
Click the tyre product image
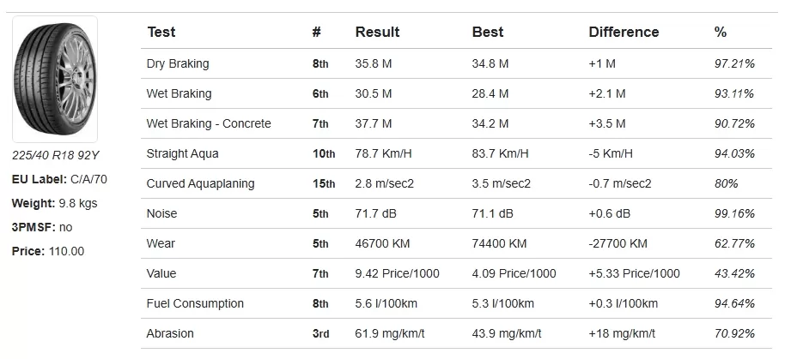pos(55,79)
